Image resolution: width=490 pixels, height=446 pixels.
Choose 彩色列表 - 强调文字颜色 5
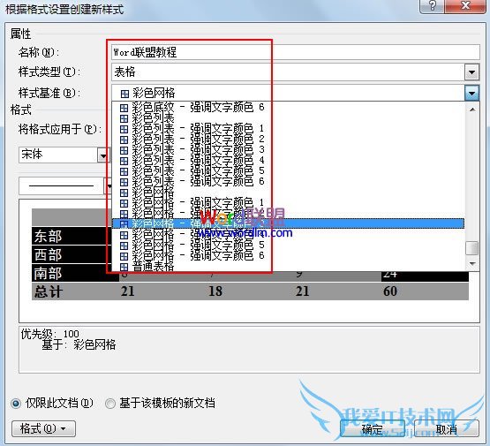pyautogui.click(x=288, y=171)
